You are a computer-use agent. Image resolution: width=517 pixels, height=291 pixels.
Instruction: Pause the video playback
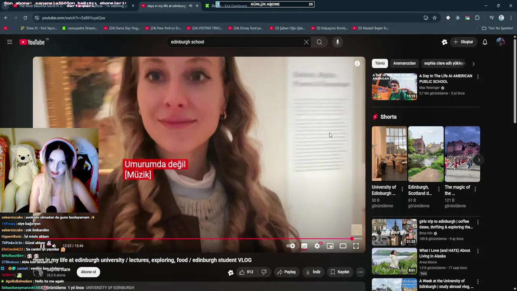(42, 246)
